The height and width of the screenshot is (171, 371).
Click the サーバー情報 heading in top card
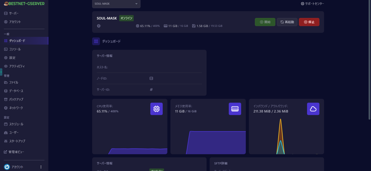[x=105, y=56]
